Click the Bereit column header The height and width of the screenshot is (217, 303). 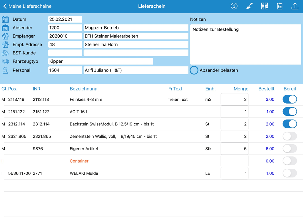point(290,89)
